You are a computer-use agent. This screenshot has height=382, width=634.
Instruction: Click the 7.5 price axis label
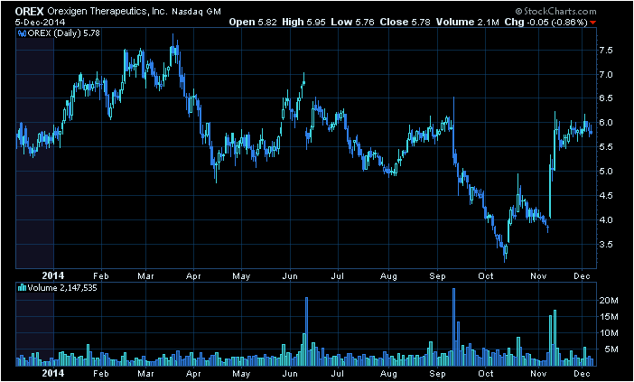tap(608, 51)
